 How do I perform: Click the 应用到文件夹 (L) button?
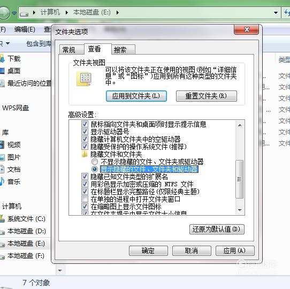point(136,96)
